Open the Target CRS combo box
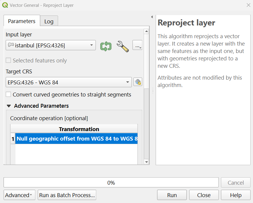This screenshot has height=203, width=253. click(x=69, y=82)
